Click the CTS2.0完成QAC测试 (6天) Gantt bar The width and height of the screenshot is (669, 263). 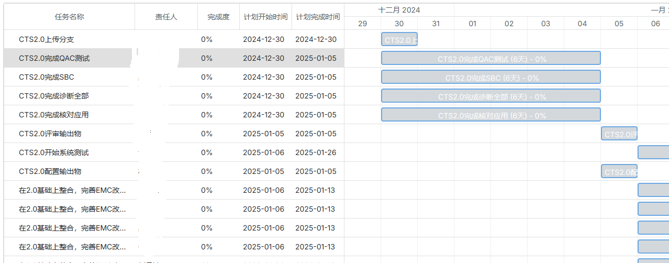(491, 58)
